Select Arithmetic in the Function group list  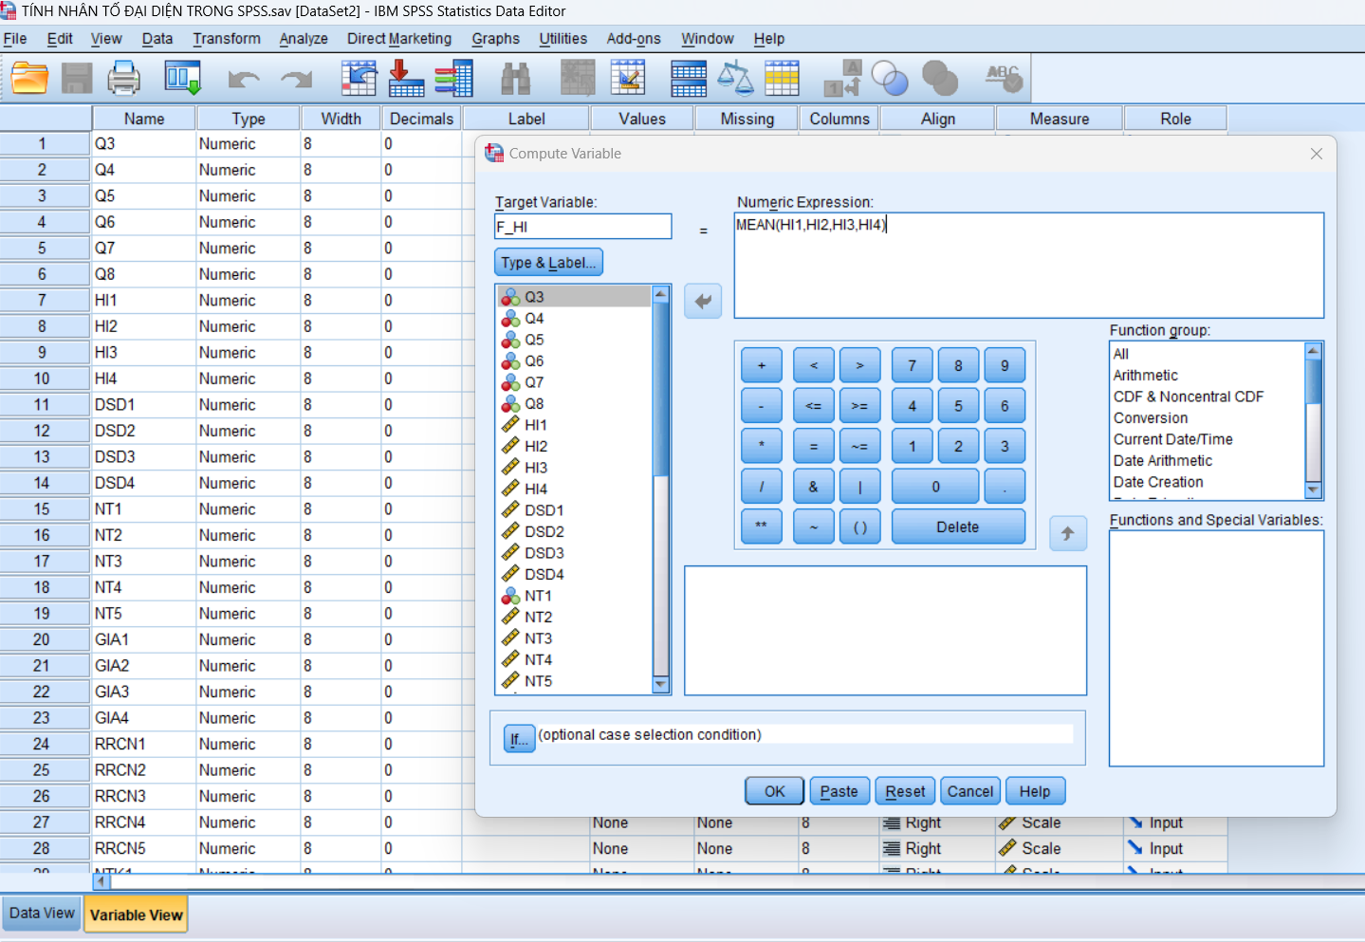(1145, 376)
